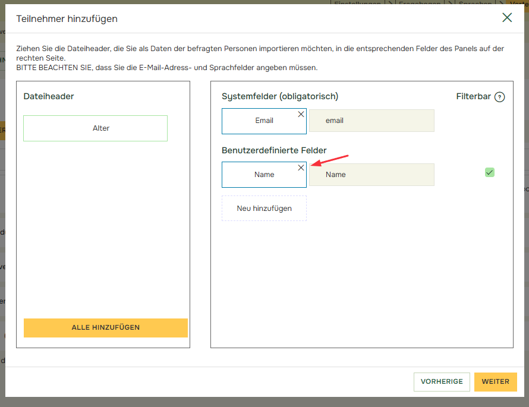Click the Neu hinzufügen placeholder
529x407 pixels.
(264, 209)
